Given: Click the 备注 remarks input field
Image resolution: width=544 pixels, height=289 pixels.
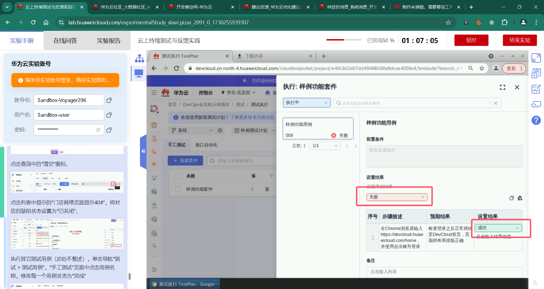Looking at the screenshot, I should click(444, 272).
